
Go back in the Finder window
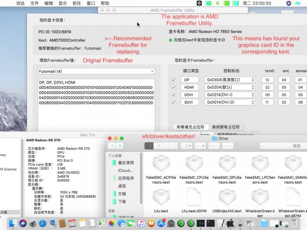click(x=112, y=146)
